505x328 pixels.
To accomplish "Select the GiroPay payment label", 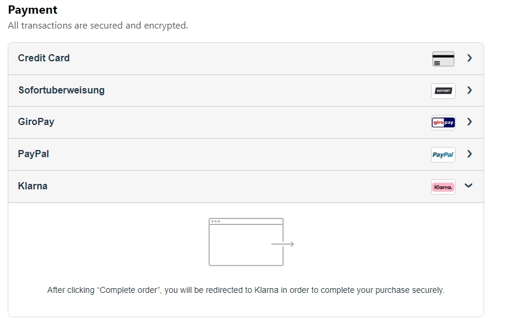I will [x=36, y=122].
